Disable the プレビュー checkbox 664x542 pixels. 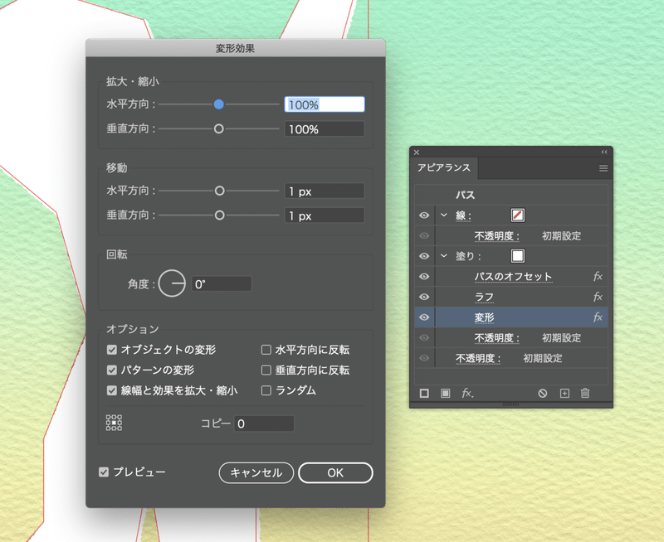click(103, 472)
